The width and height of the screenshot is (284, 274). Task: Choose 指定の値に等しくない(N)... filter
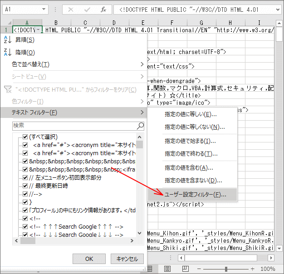(x=192, y=127)
